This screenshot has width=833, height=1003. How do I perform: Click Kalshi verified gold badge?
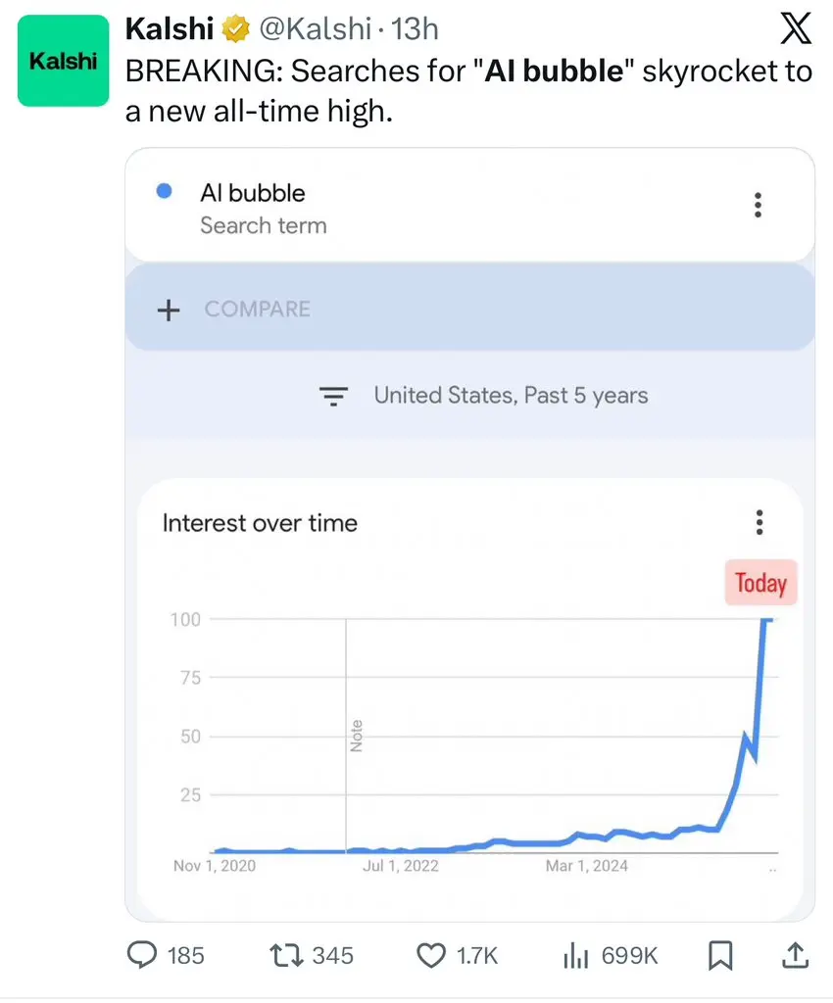[x=235, y=29]
